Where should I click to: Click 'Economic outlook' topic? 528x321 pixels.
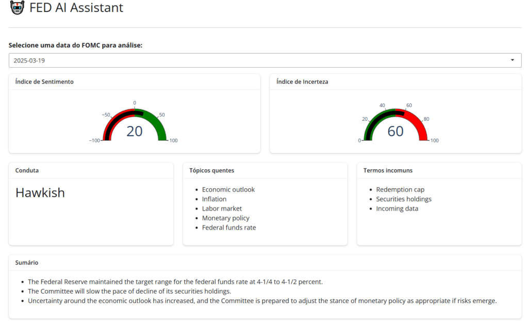point(228,189)
